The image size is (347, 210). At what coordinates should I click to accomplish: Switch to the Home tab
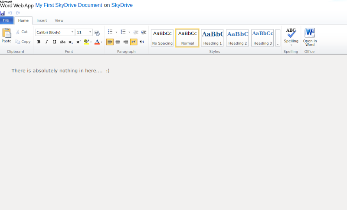pos(23,20)
